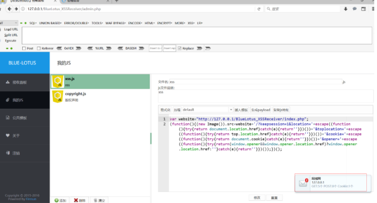The width and height of the screenshot is (377, 203).
Task: Open the browser hamburger menu
Action: [373, 9]
